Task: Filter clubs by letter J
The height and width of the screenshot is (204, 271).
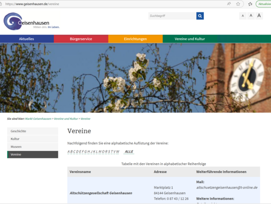Action: 91,152
